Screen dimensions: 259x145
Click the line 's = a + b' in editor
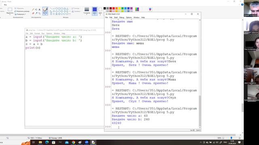pos(34,44)
